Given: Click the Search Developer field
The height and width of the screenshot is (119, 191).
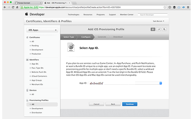Looking at the screenshot, I should coord(153,15).
